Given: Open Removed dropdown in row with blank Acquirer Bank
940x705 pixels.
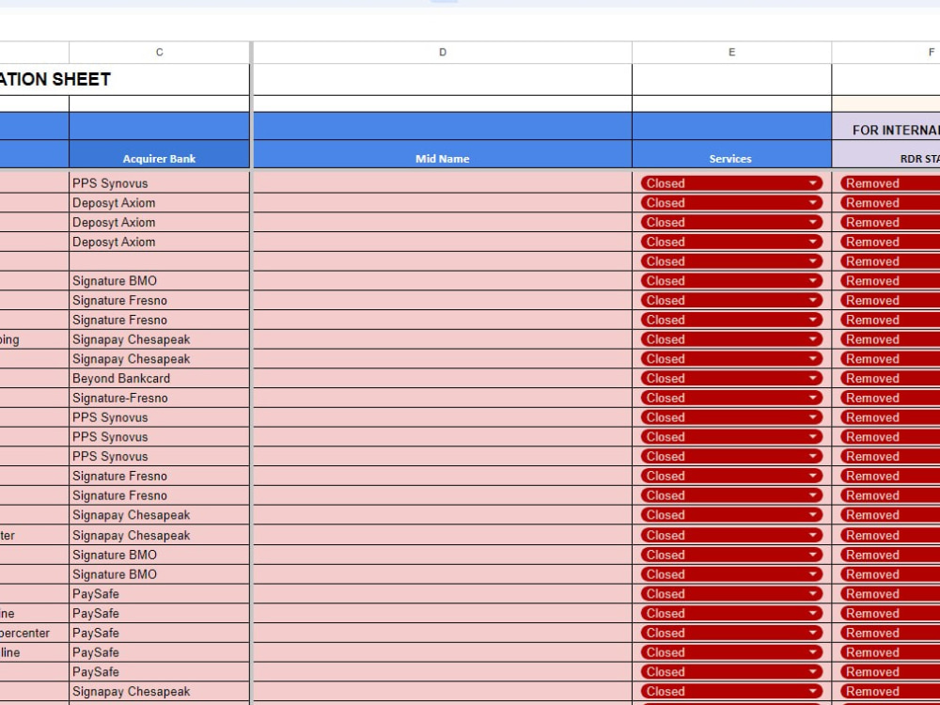Looking at the screenshot, I should click(889, 261).
